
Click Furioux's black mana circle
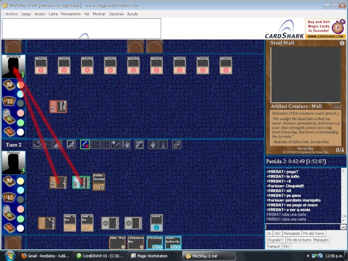[x=20, y=200]
